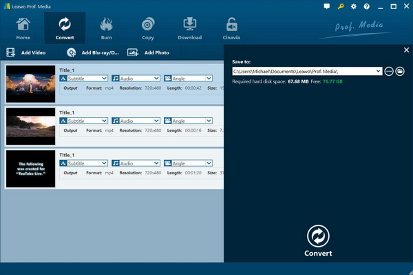413x275 pixels.
Task: Open the output folder icon button
Action: [400, 71]
